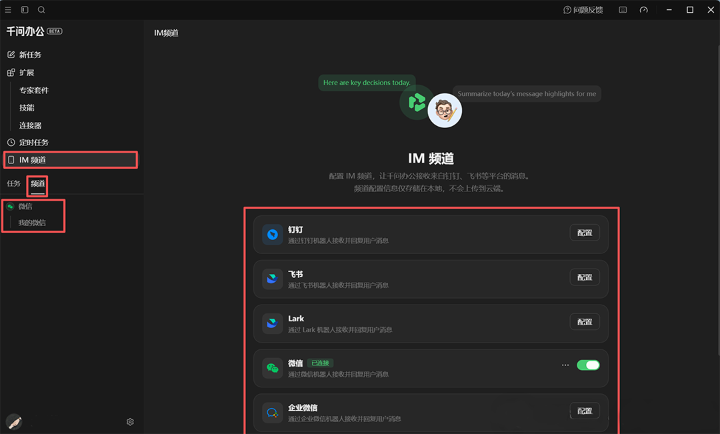
Task: Click 配置 button for 企业微信
Action: [585, 411]
